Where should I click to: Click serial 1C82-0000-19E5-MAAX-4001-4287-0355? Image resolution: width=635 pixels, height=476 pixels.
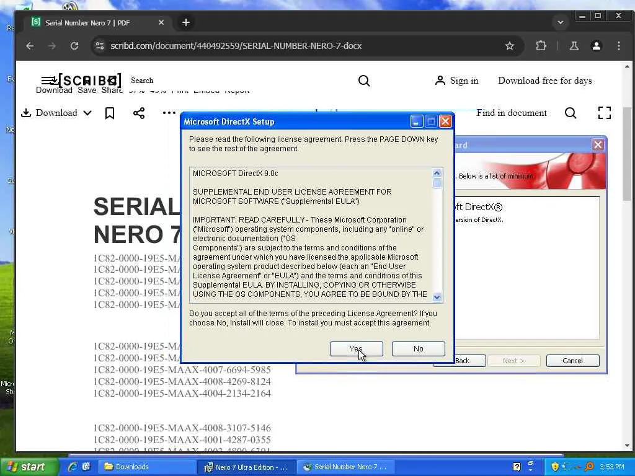[x=182, y=439]
